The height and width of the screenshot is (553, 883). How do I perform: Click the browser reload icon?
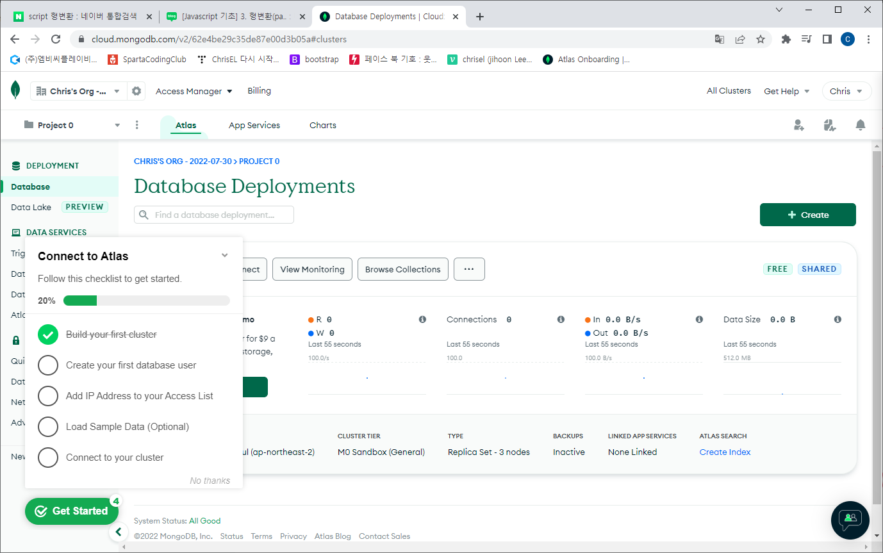56,39
